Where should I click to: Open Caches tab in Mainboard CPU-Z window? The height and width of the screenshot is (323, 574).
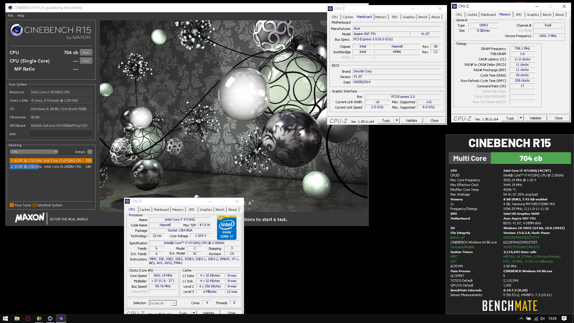click(348, 17)
